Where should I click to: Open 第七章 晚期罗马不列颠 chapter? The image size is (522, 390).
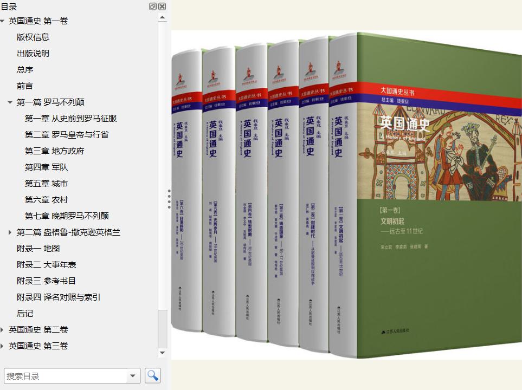point(67,216)
